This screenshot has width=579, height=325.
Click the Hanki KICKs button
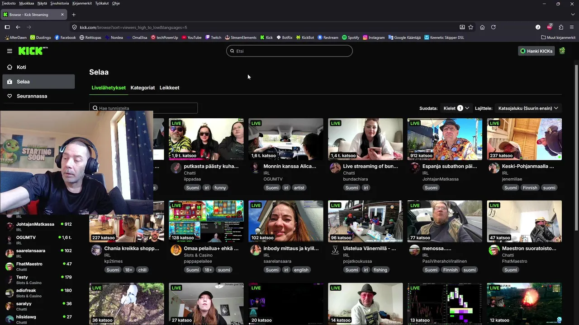tap(536, 51)
